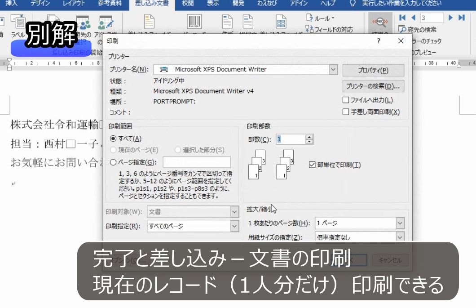Toggle 部単位で印刷(T) checkbox

pos(312,165)
